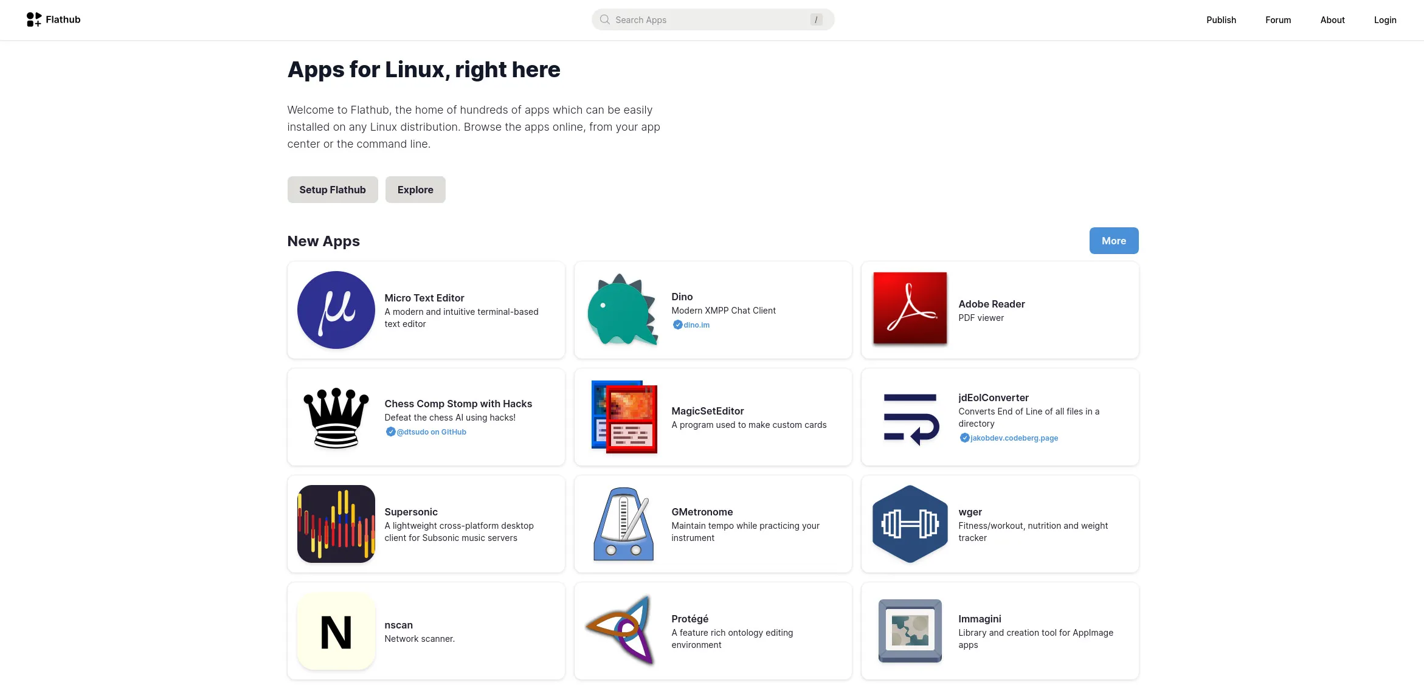Click the Setup Flathub button
This screenshot has height=685, width=1424.
coord(333,188)
